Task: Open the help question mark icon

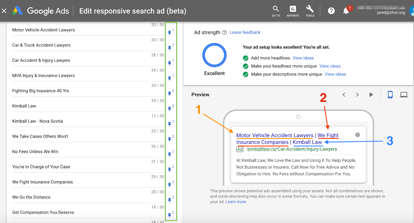Action: 331,11
